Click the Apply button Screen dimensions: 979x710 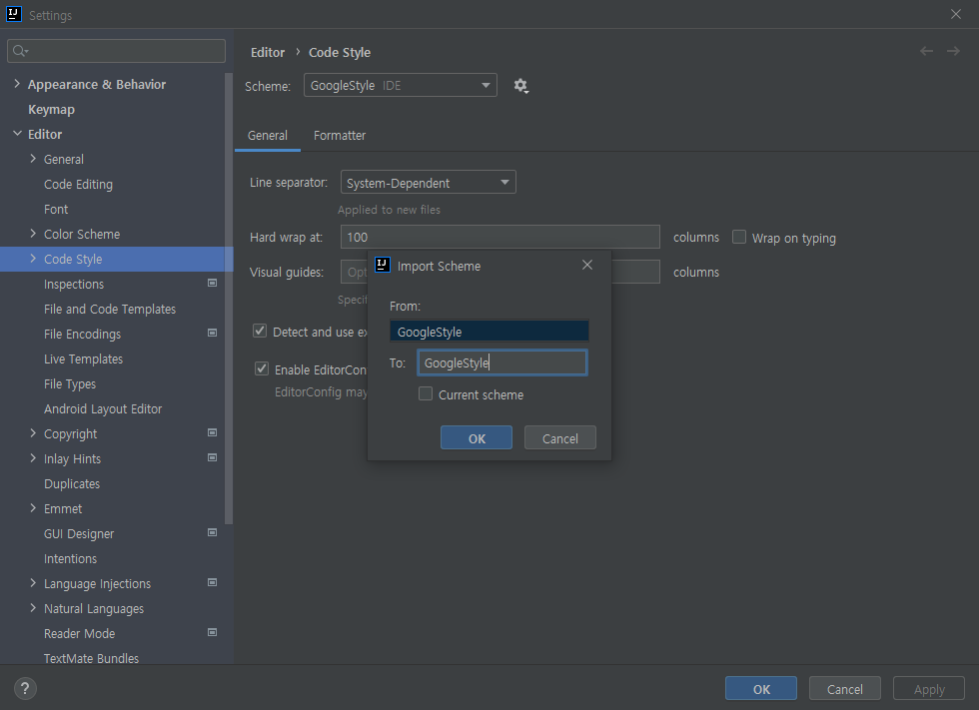tap(929, 689)
